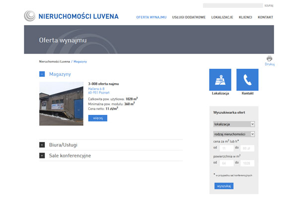Open Lokalizacje menu item

[x=222, y=17]
